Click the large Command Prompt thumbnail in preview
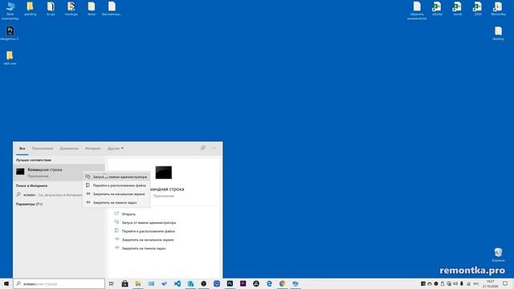 click(164, 173)
